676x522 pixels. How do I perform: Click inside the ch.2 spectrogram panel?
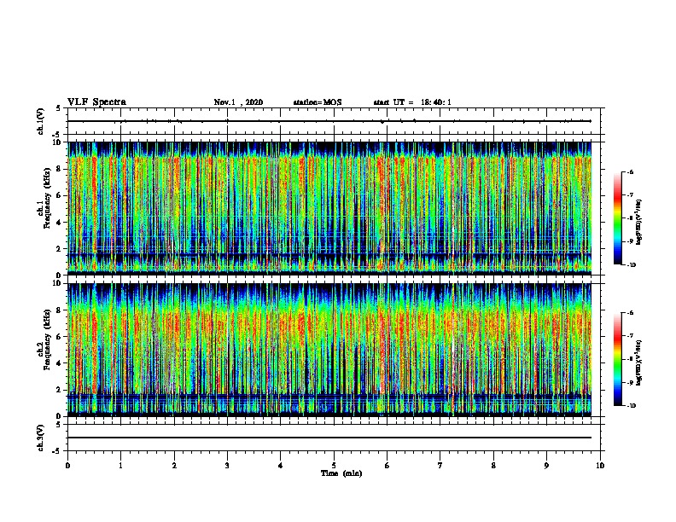pos(329,350)
